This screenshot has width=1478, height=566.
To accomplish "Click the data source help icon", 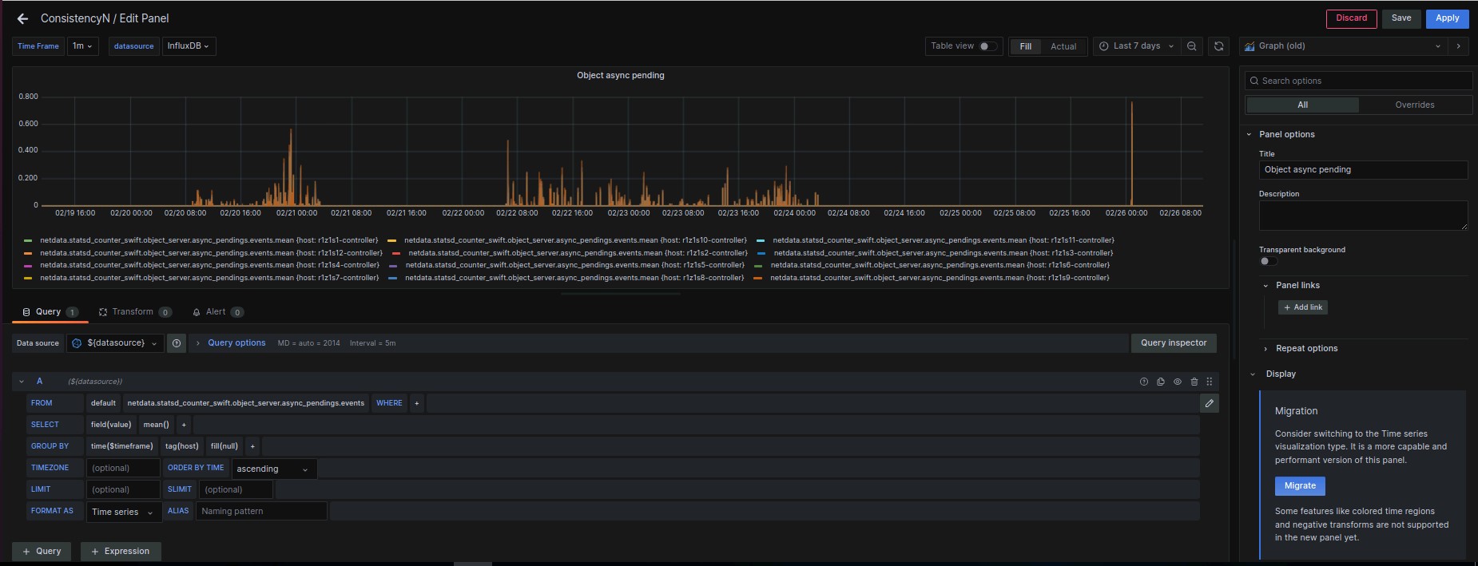I will [x=177, y=343].
